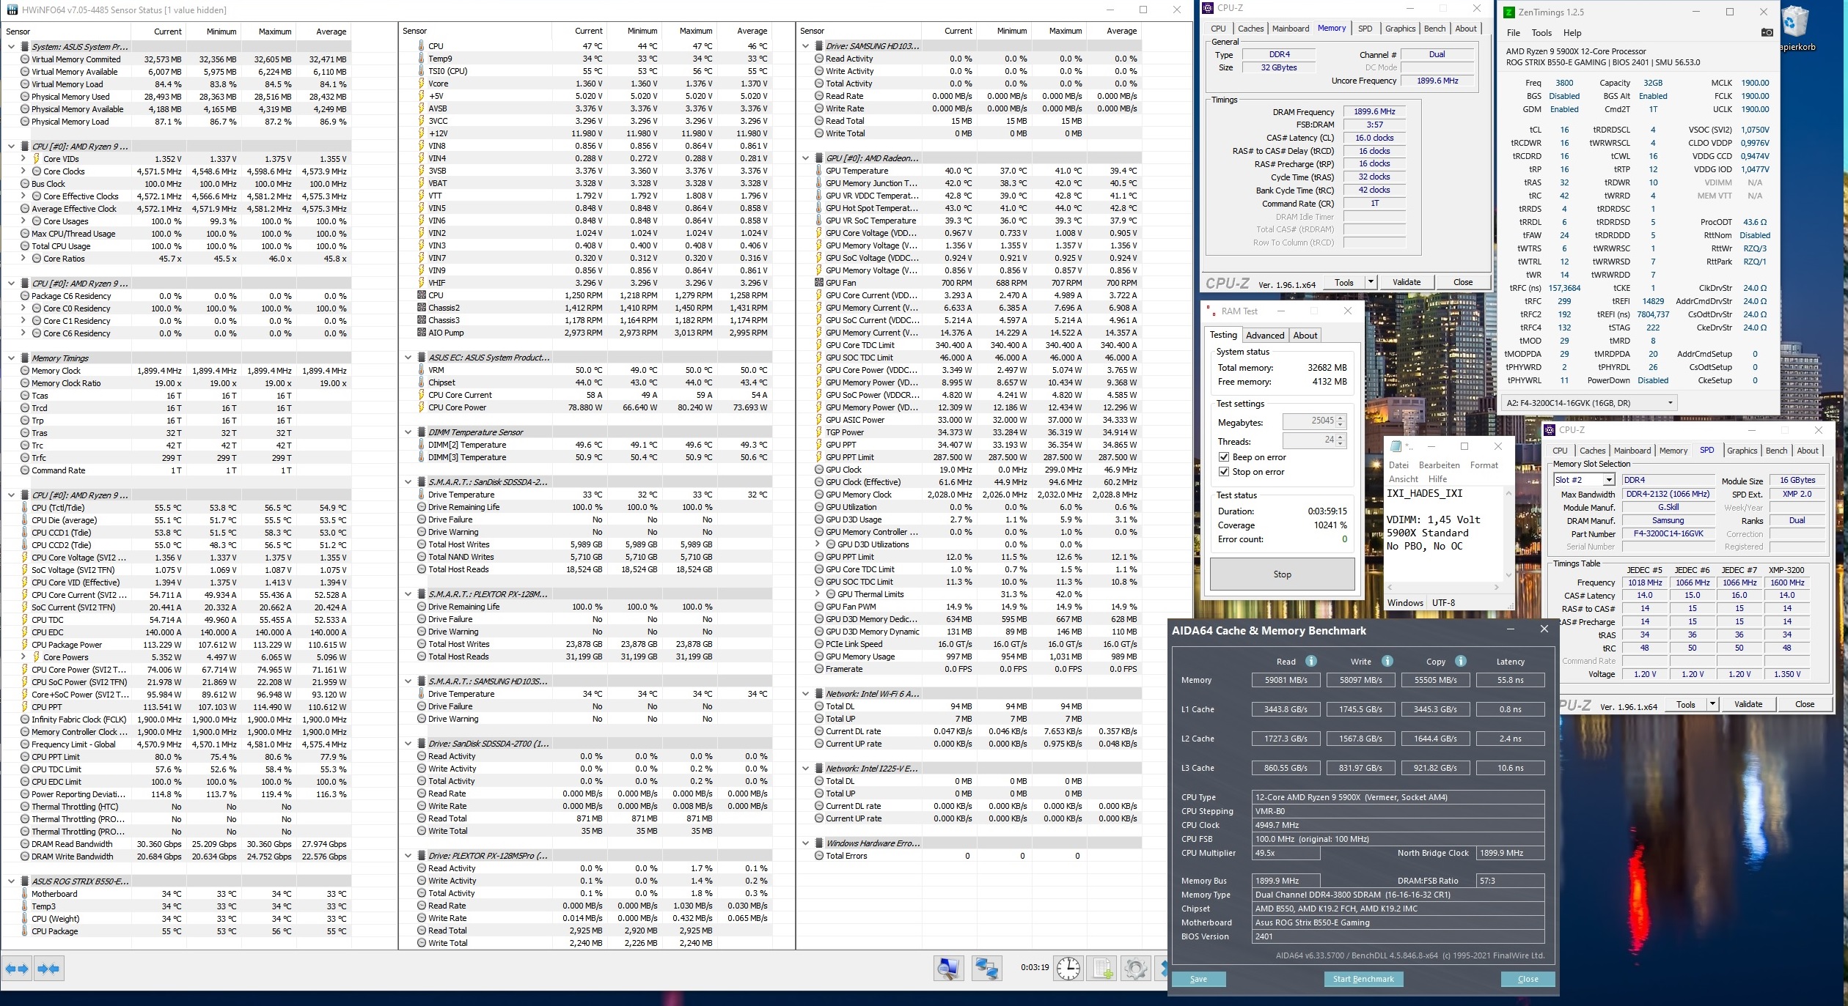The height and width of the screenshot is (1006, 1848).
Task: Click the HWiNFO clock reset timer icon
Action: pyautogui.click(x=1068, y=969)
